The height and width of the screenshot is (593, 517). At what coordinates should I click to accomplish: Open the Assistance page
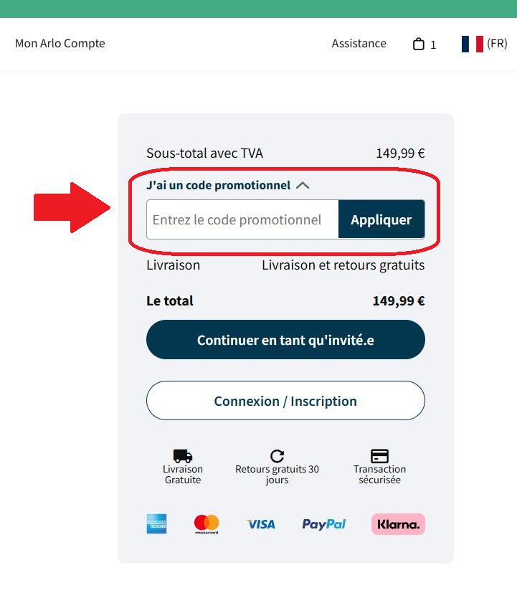tap(359, 43)
